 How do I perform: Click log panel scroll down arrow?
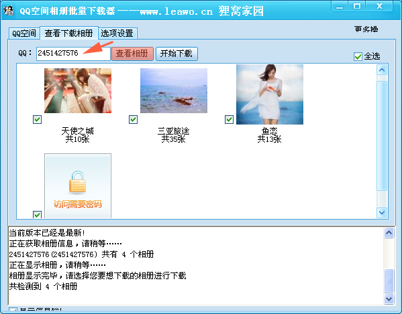tap(389, 299)
